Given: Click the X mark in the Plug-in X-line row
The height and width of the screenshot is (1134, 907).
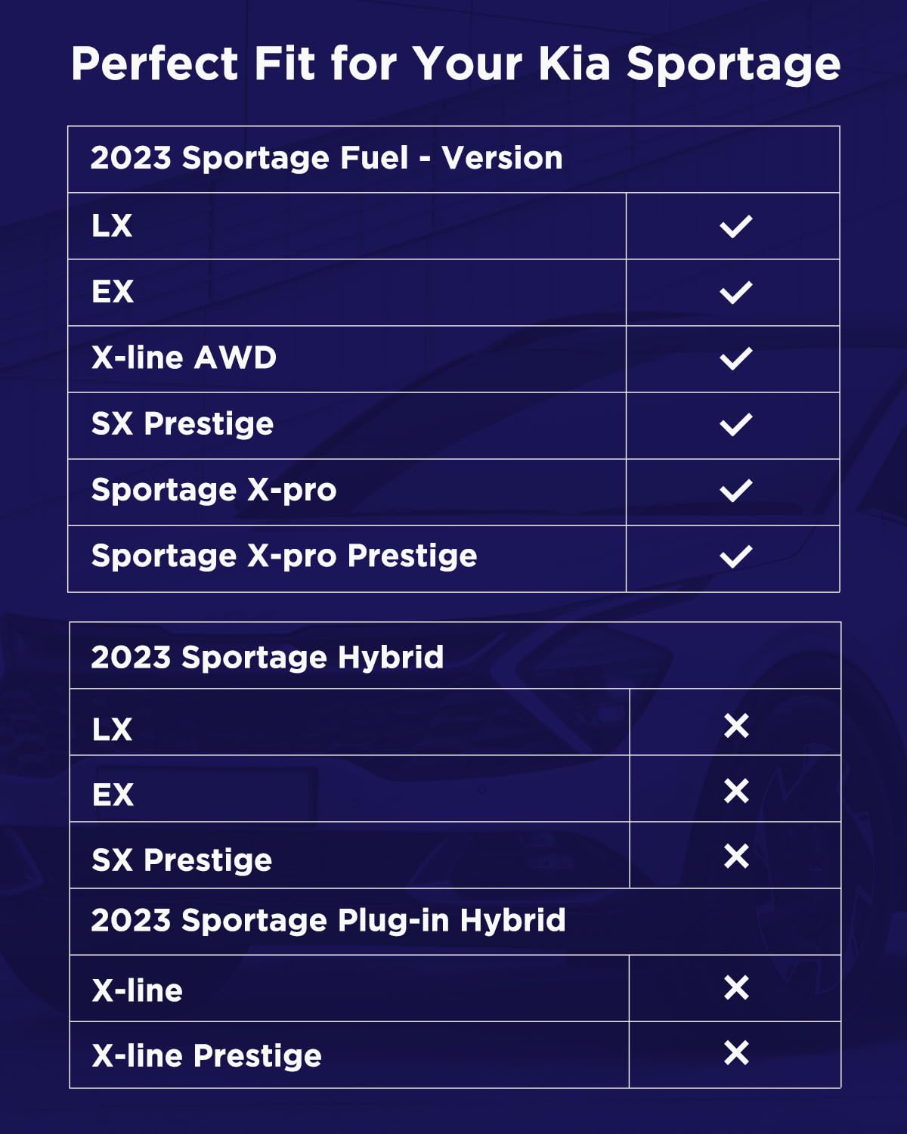Looking at the screenshot, I should 736,987.
